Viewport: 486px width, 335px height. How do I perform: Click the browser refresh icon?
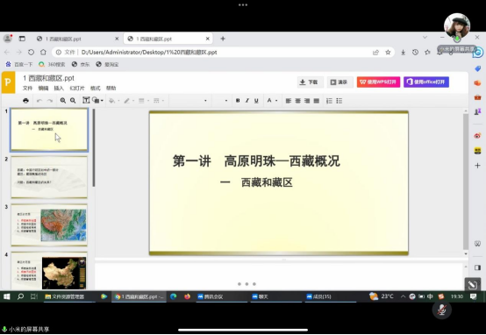pyautogui.click(x=31, y=52)
